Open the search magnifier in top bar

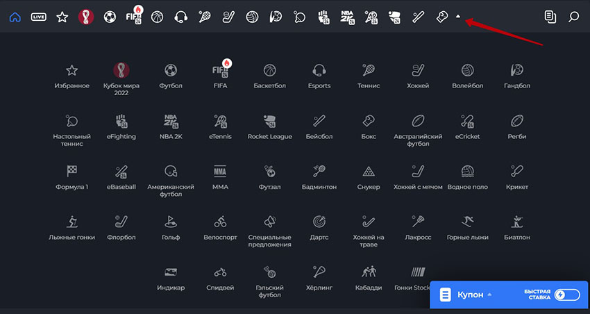(573, 17)
